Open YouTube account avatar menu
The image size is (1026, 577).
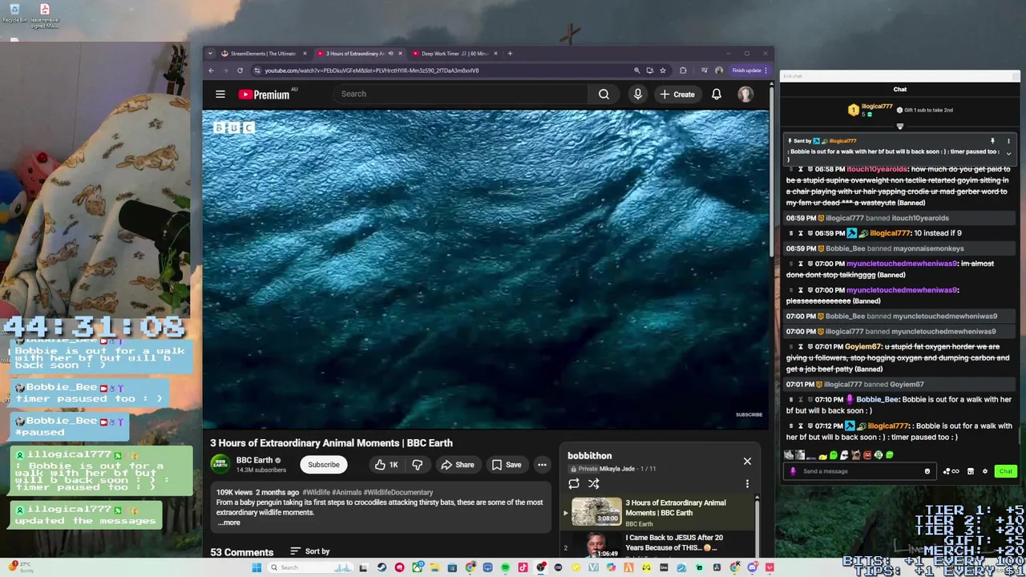(745, 94)
